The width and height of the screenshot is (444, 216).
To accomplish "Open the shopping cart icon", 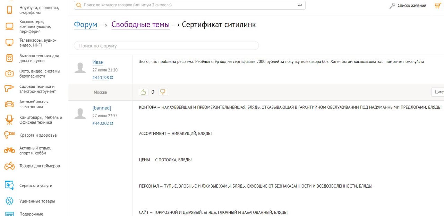I will point(438,6).
